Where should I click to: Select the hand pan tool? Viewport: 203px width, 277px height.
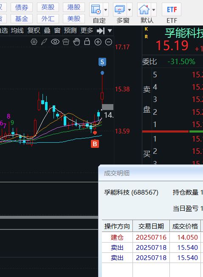coord(76,42)
